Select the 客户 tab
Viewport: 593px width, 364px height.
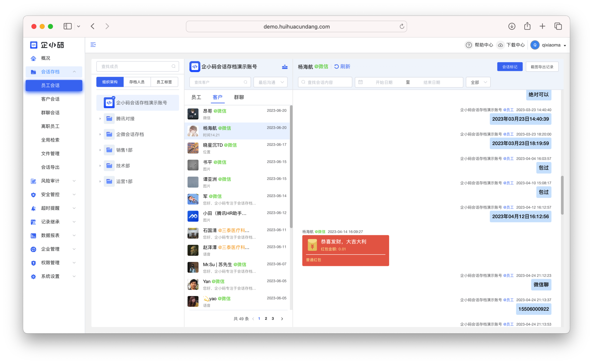(217, 97)
